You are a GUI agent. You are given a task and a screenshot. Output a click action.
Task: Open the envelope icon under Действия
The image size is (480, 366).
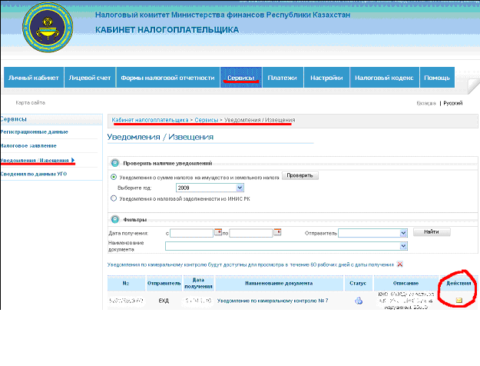(458, 301)
